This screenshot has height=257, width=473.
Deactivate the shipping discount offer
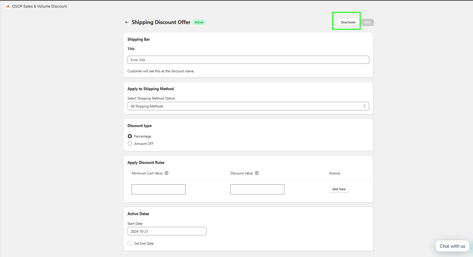tap(348, 22)
